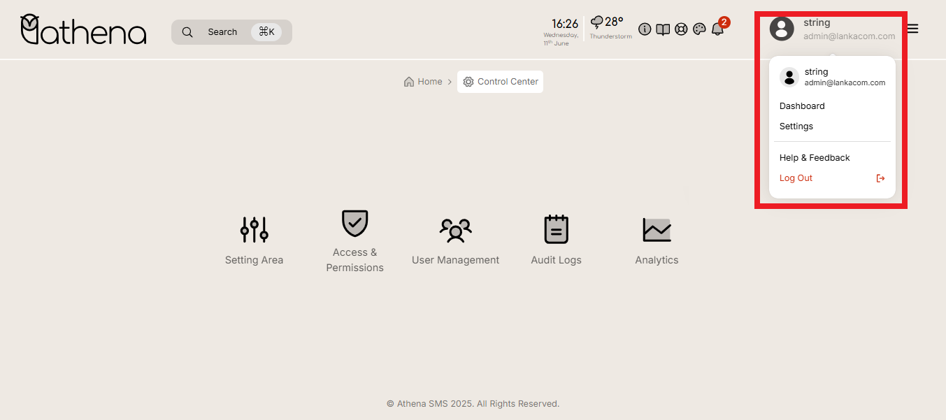Open User Management icon
Viewport: 946px width, 420px height.
point(455,229)
